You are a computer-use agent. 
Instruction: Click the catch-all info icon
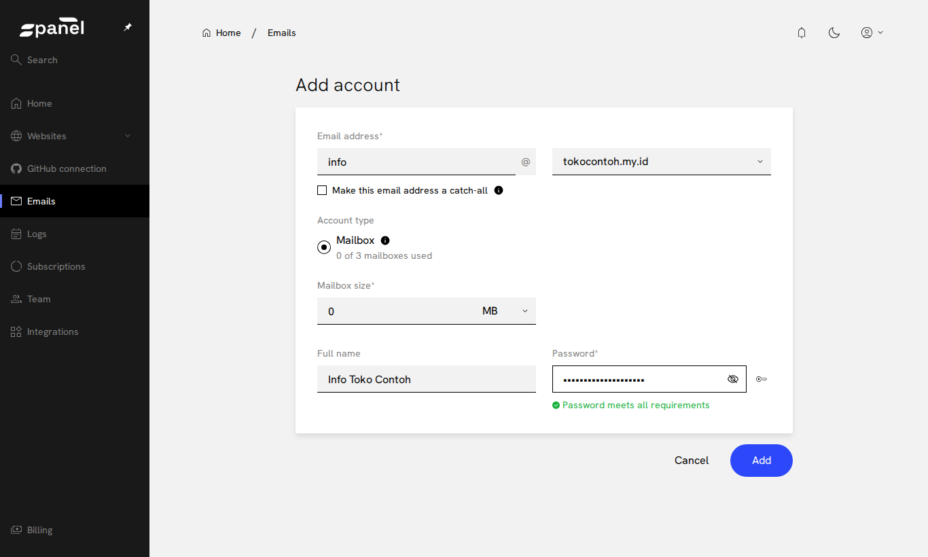click(x=499, y=190)
